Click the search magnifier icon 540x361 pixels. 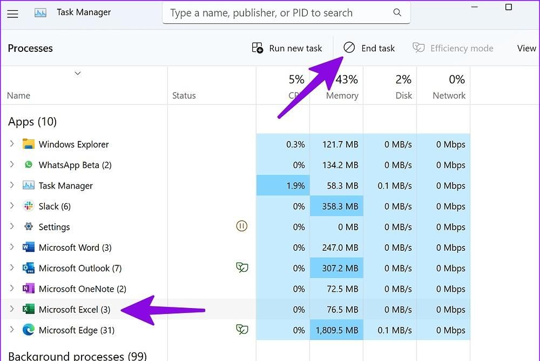point(397,13)
